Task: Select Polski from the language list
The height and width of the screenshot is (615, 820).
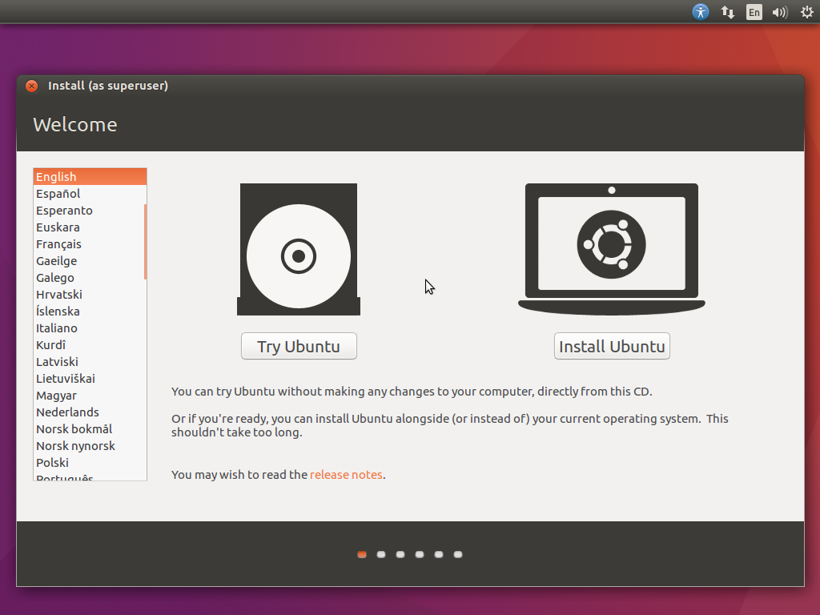Action: coord(52,462)
